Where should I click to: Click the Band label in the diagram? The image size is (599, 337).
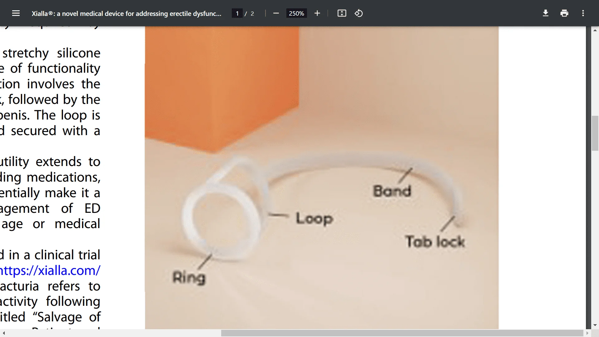(x=392, y=191)
